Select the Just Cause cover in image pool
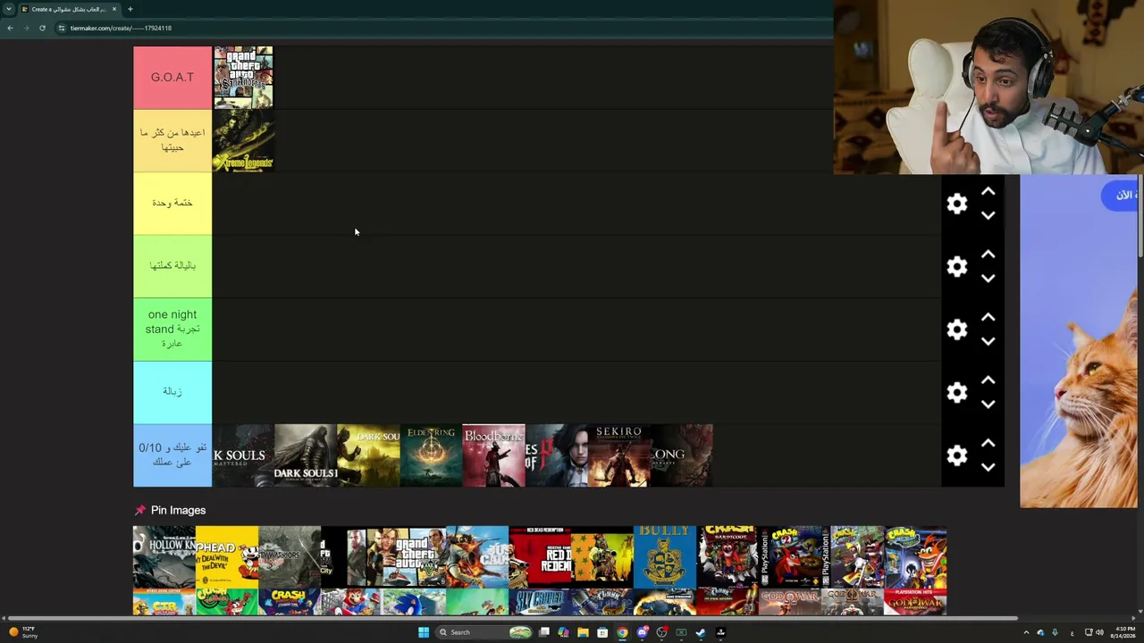This screenshot has width=1144, height=643. tap(477, 557)
